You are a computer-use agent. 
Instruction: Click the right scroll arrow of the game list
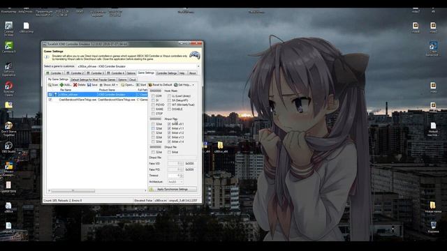(x=146, y=190)
